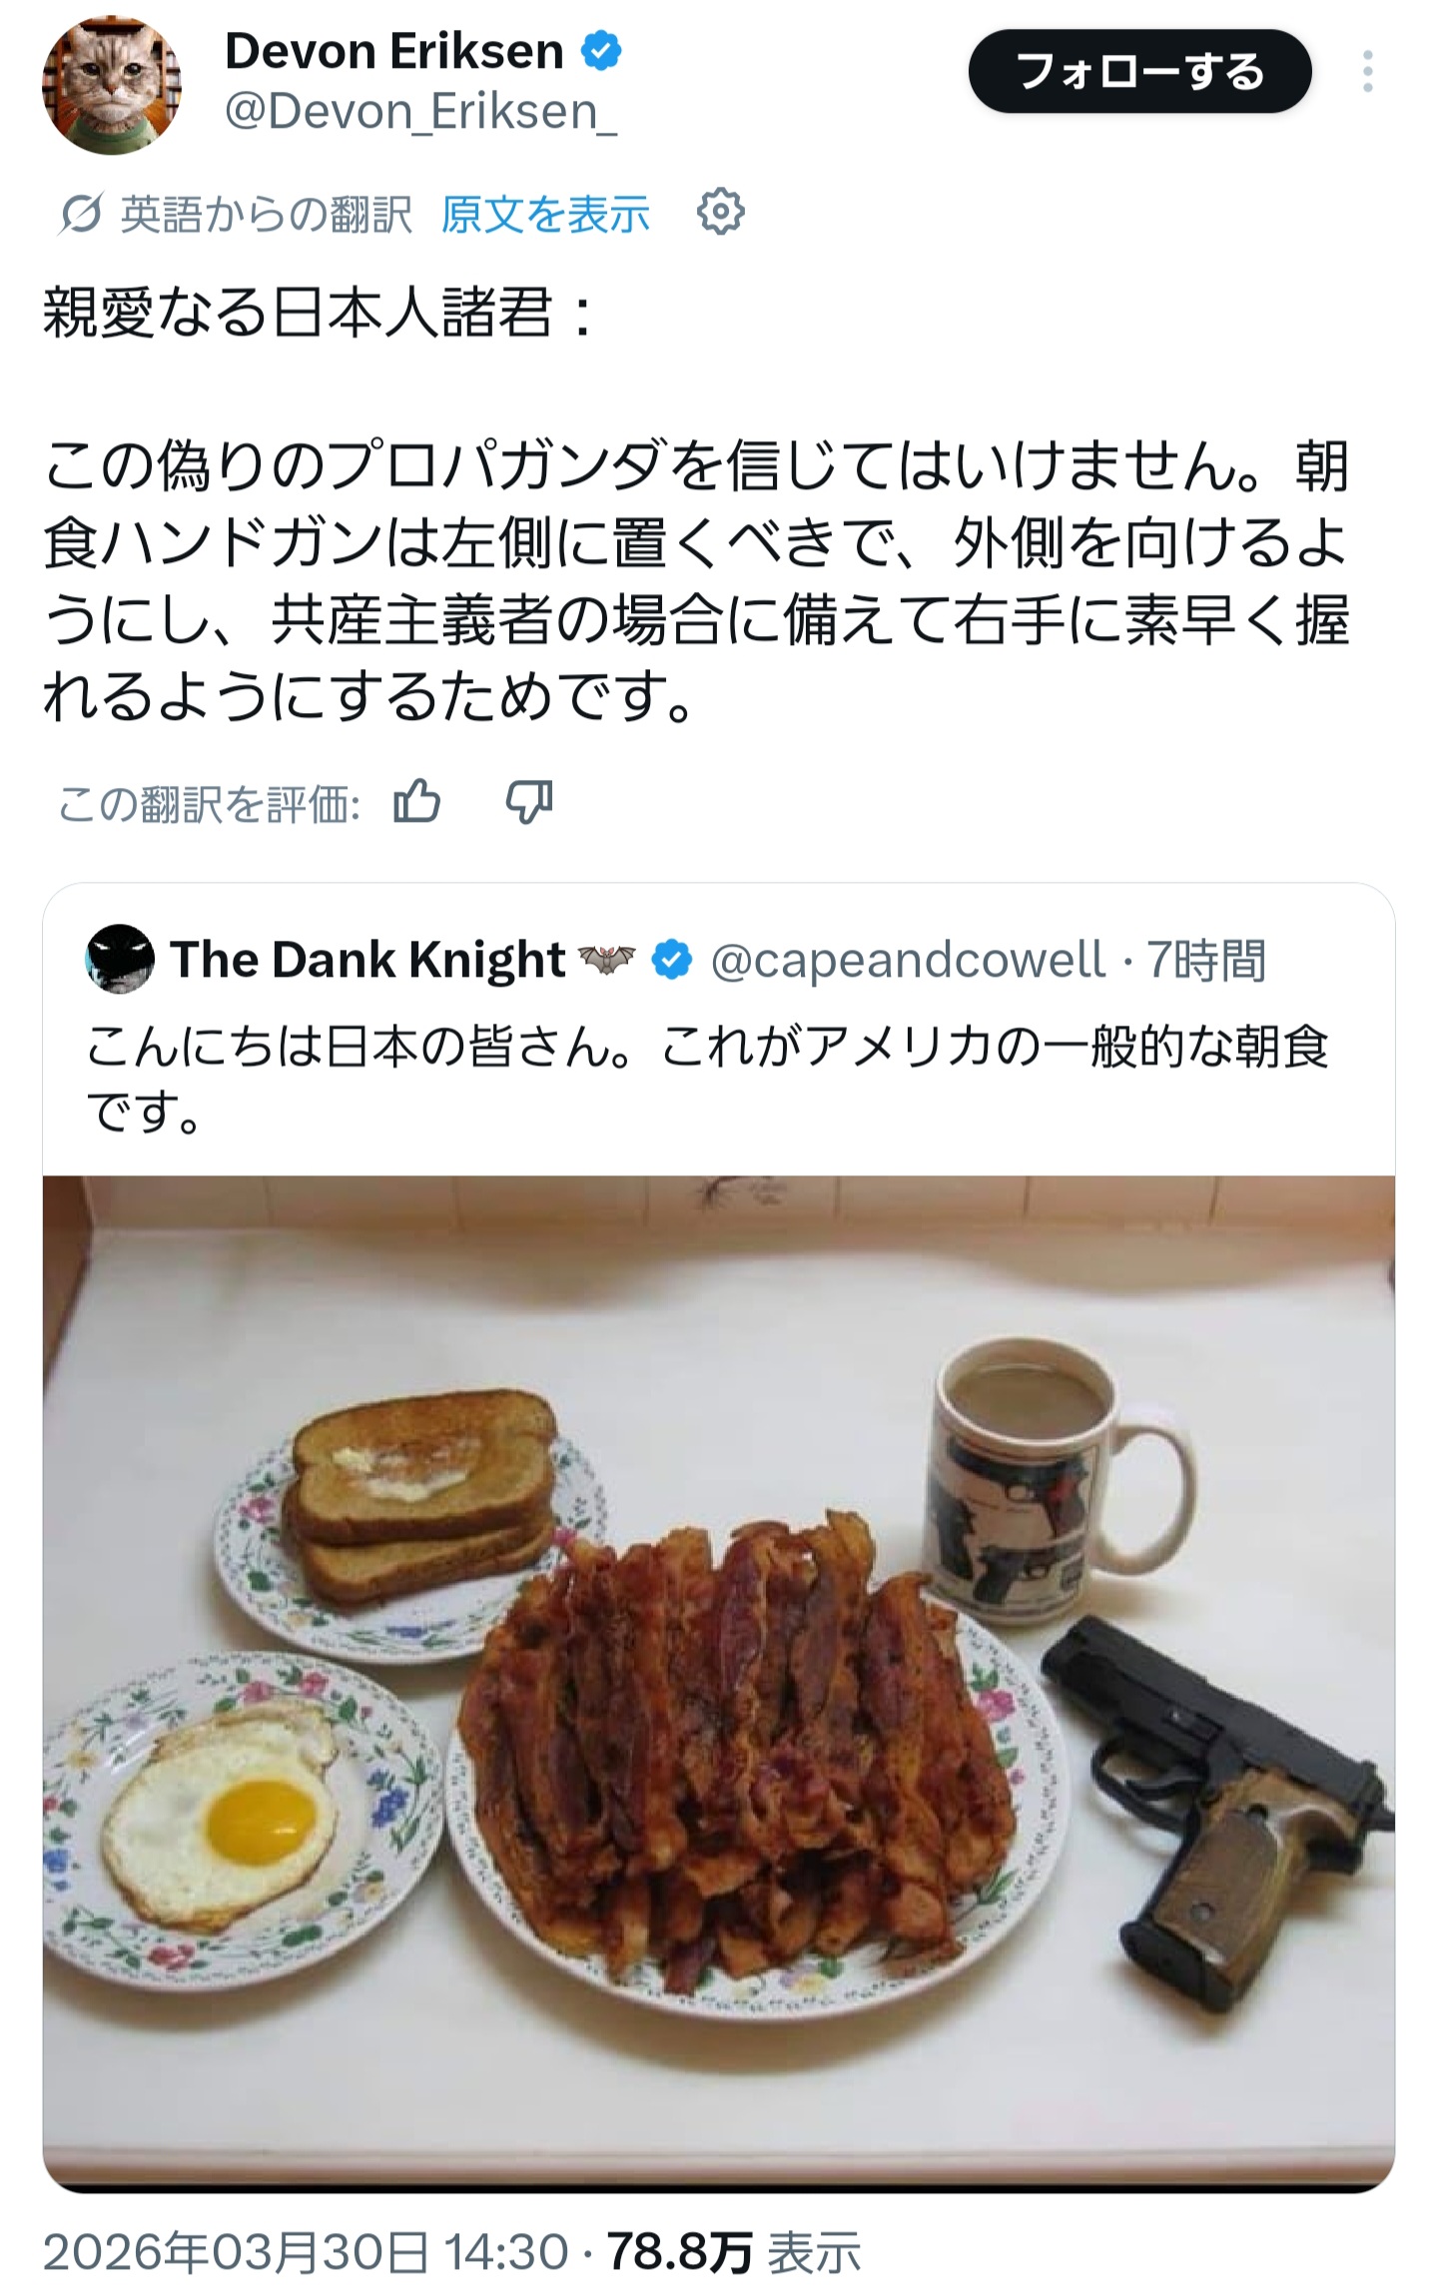Open The Dank Knight profile name

368,960
